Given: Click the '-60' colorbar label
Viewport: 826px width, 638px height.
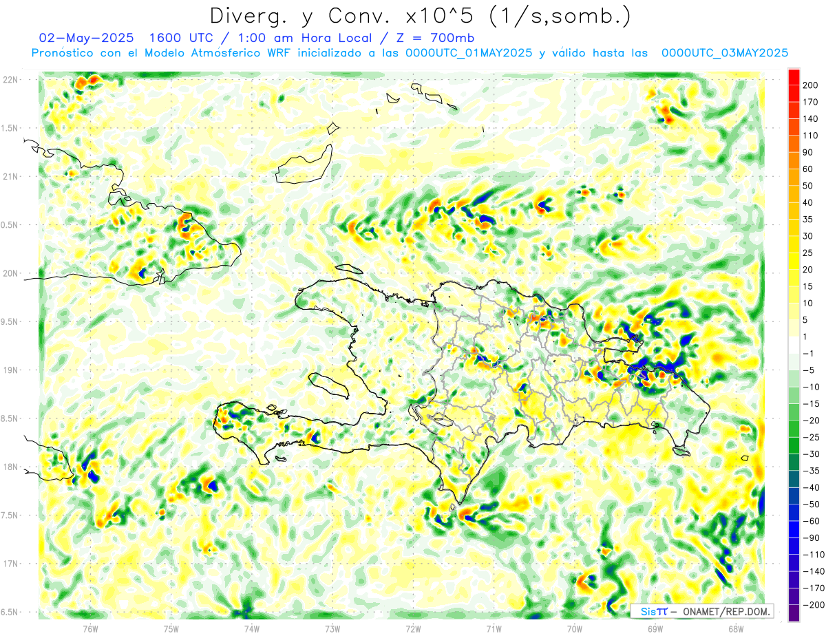Looking at the screenshot, I should coord(810,521).
